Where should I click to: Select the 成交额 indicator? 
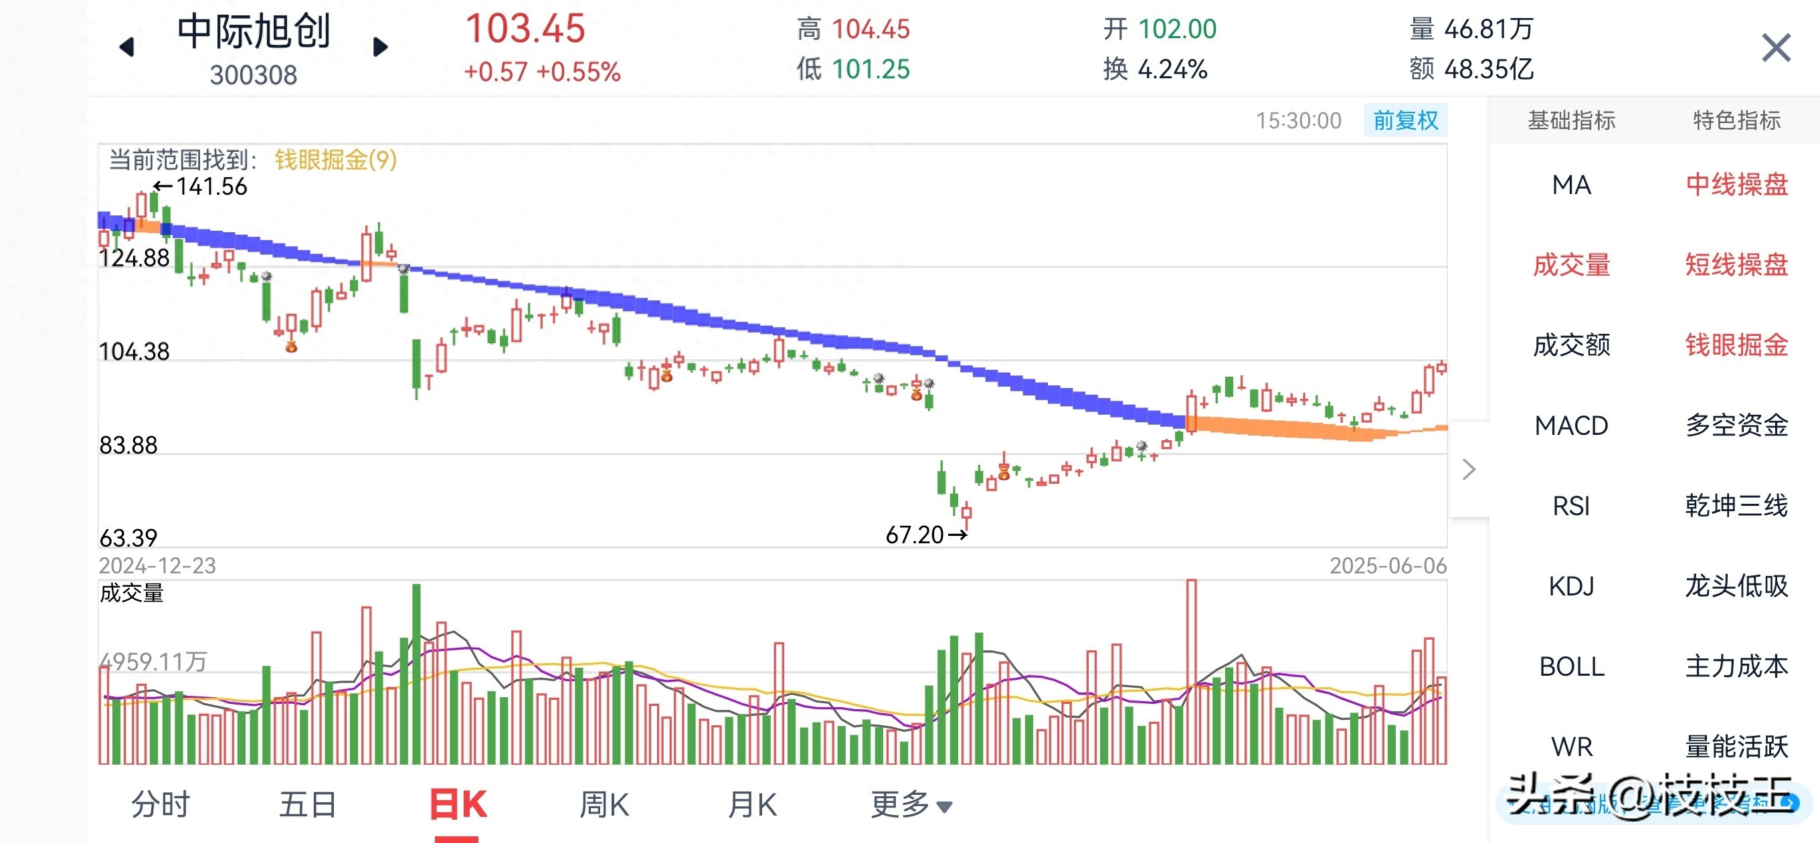point(1571,345)
